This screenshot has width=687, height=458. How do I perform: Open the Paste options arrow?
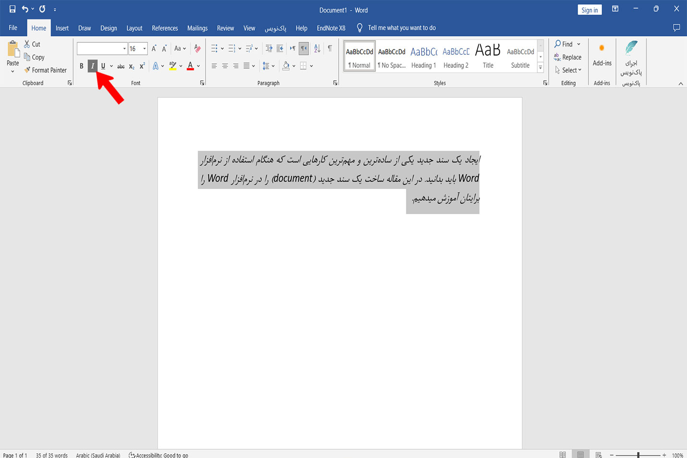[13, 71]
